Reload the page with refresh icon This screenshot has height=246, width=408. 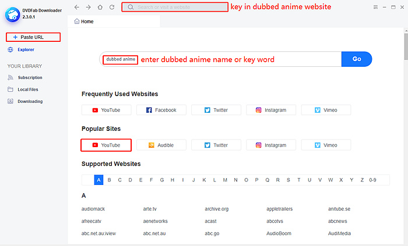[x=112, y=7]
